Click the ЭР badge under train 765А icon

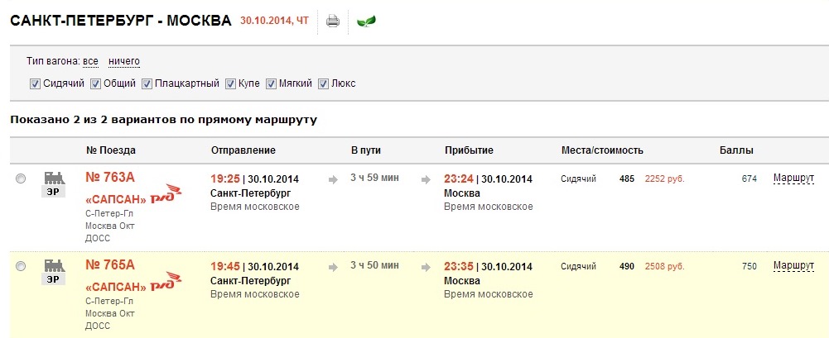54,279
